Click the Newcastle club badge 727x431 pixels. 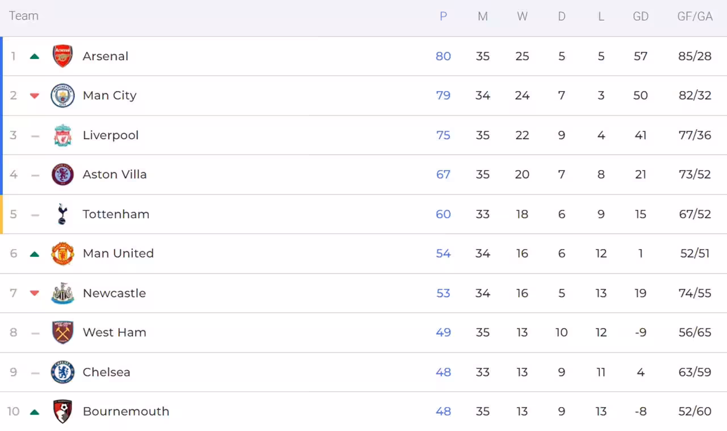(x=62, y=293)
